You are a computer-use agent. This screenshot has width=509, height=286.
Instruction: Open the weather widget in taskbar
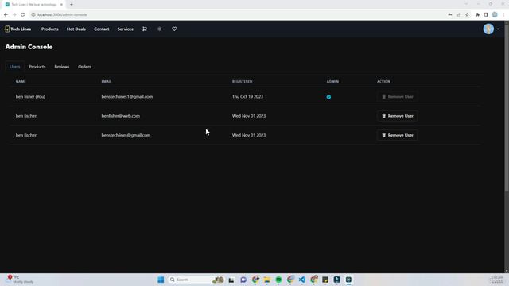(x=19, y=280)
